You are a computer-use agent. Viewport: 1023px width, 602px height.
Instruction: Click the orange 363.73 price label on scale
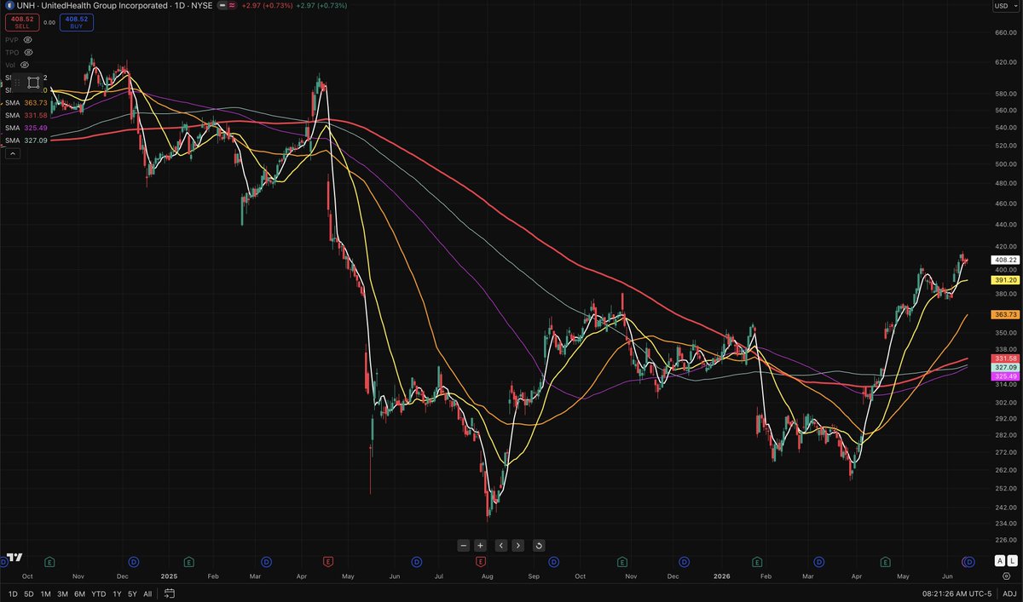tap(1004, 314)
